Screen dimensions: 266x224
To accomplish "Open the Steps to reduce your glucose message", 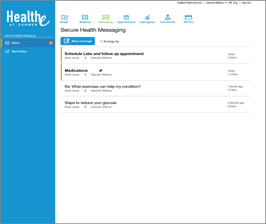I will (90, 103).
